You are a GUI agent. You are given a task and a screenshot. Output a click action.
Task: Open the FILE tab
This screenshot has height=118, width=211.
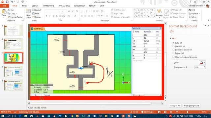tap(5, 6)
